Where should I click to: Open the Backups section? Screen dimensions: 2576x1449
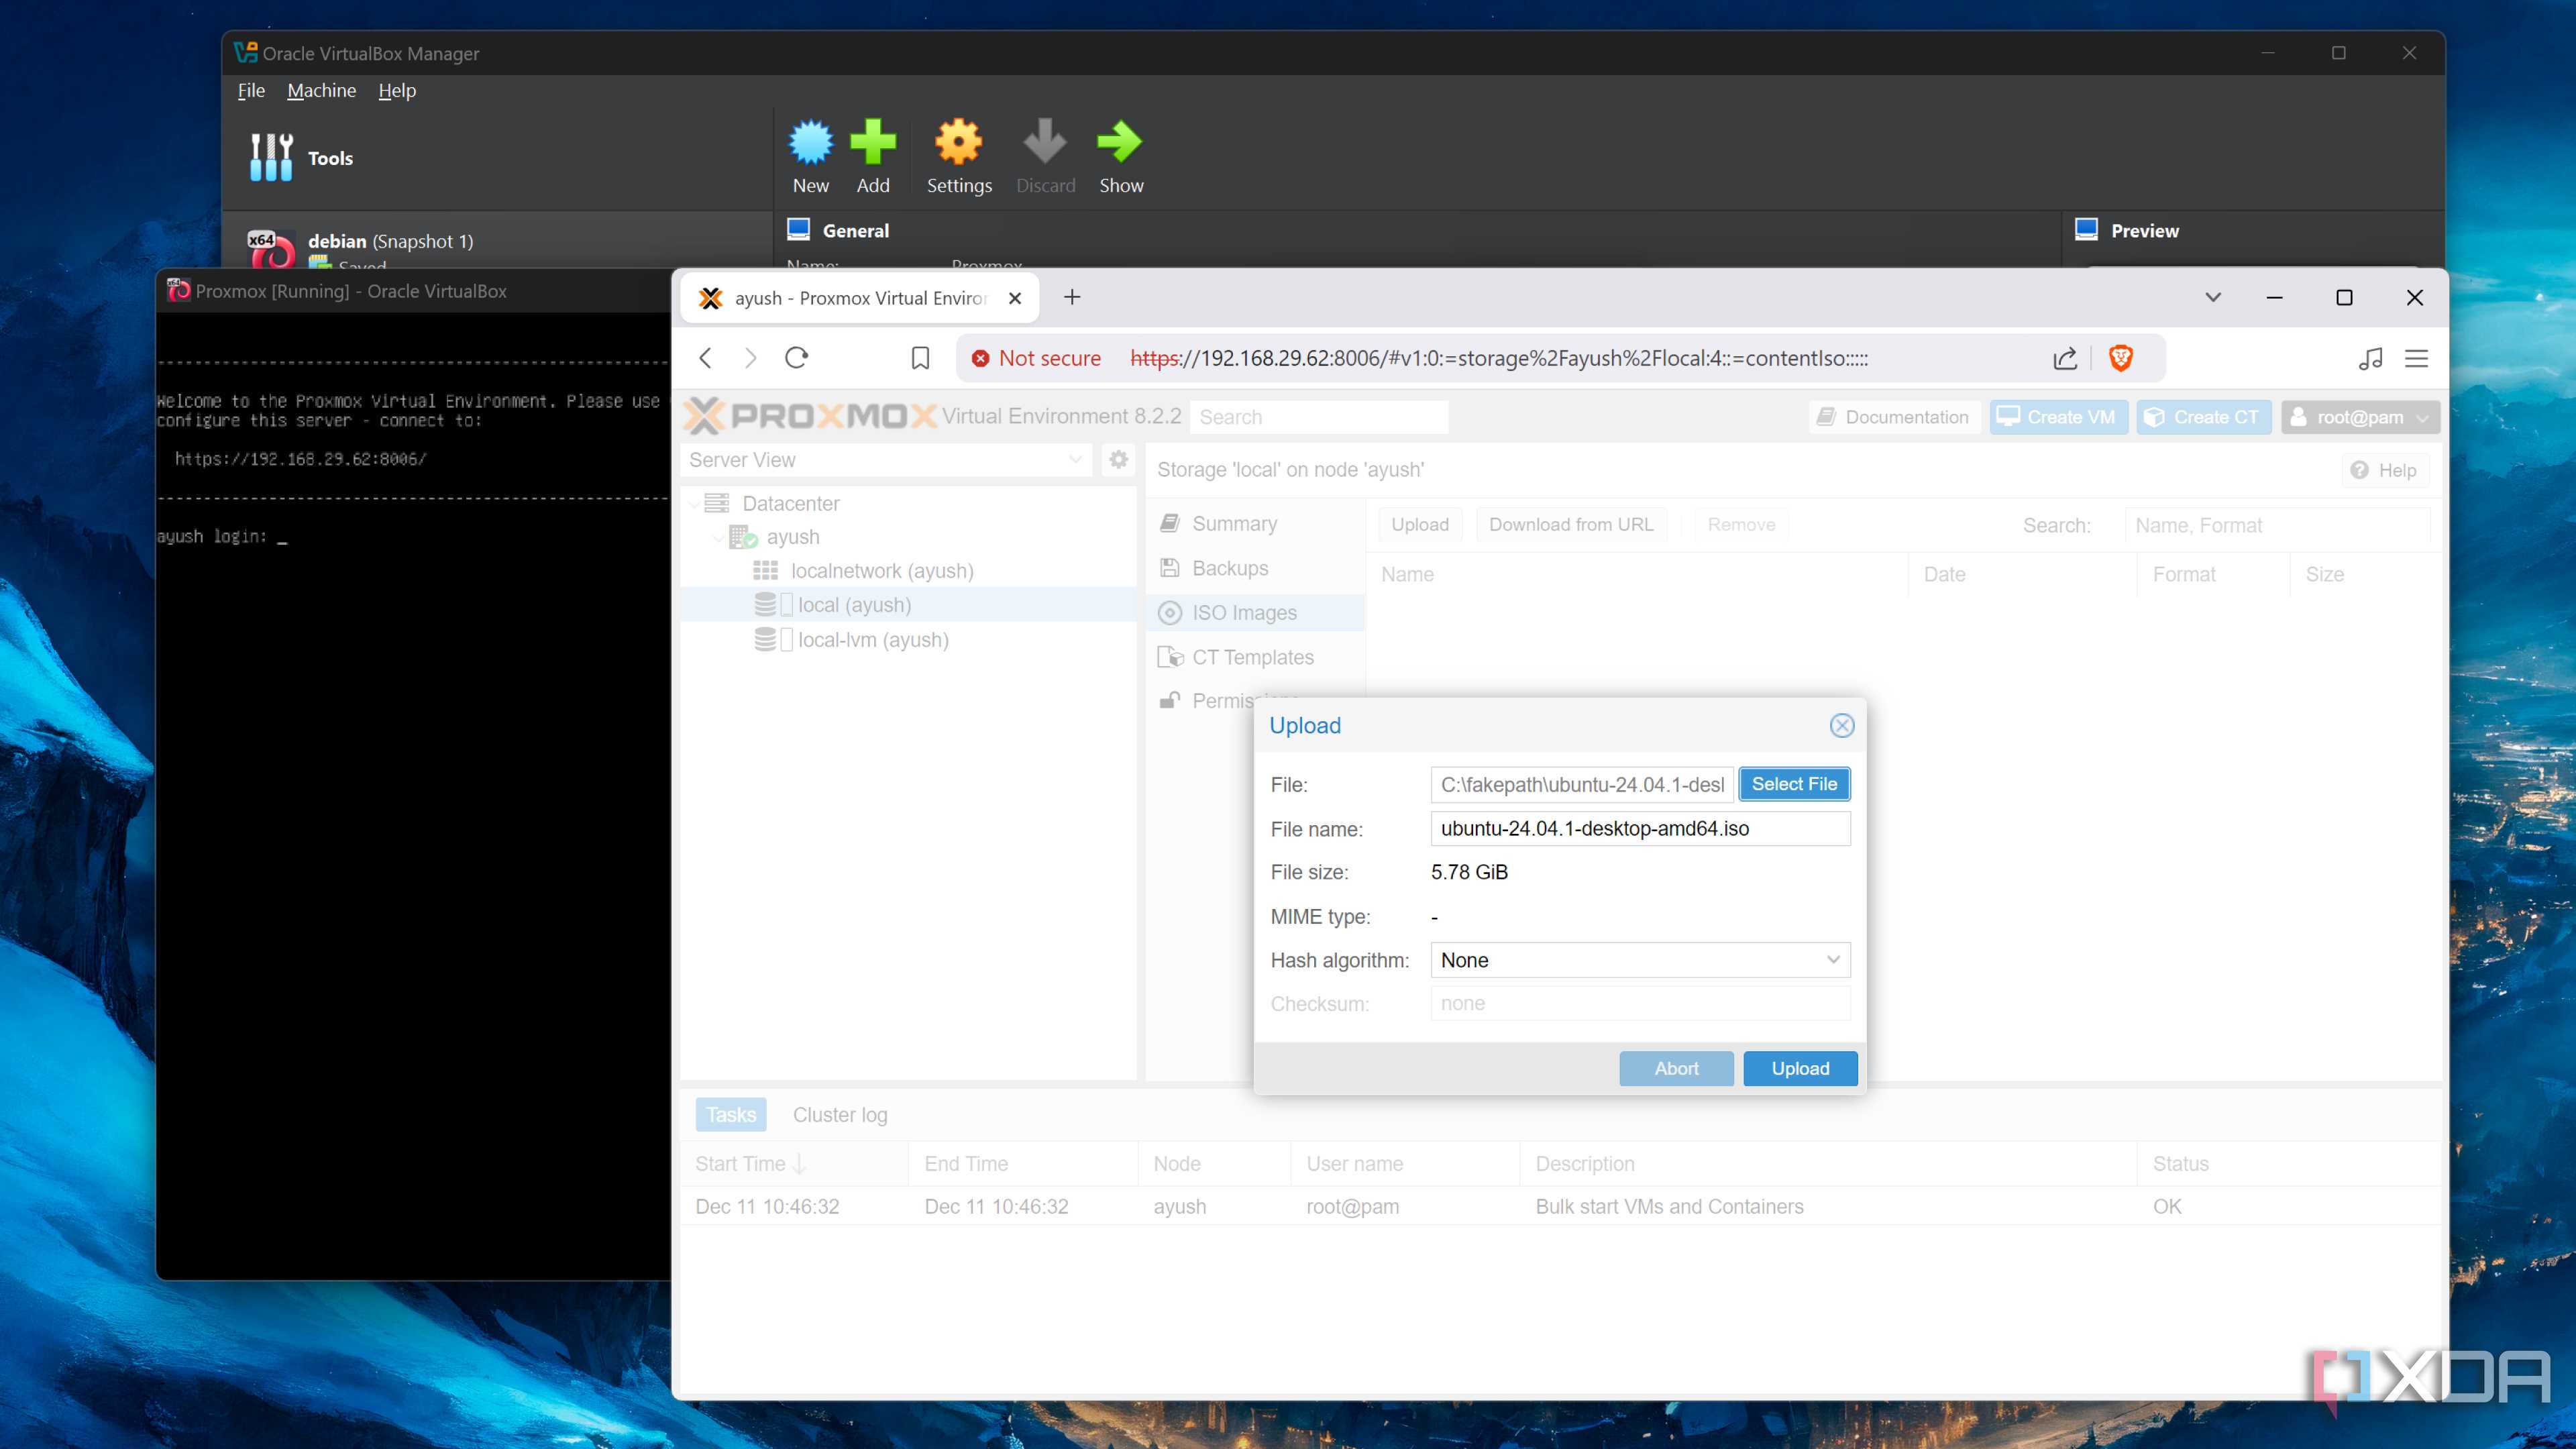click(1256, 568)
